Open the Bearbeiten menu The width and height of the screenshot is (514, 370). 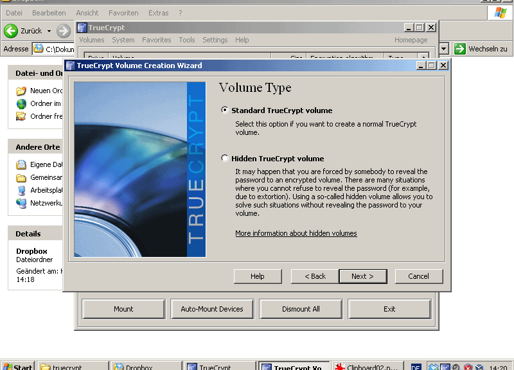pyautogui.click(x=49, y=13)
